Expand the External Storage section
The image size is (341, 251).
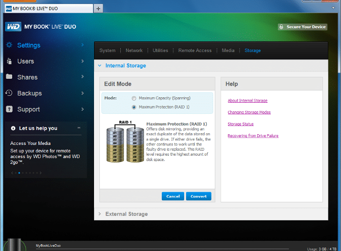[x=99, y=214]
